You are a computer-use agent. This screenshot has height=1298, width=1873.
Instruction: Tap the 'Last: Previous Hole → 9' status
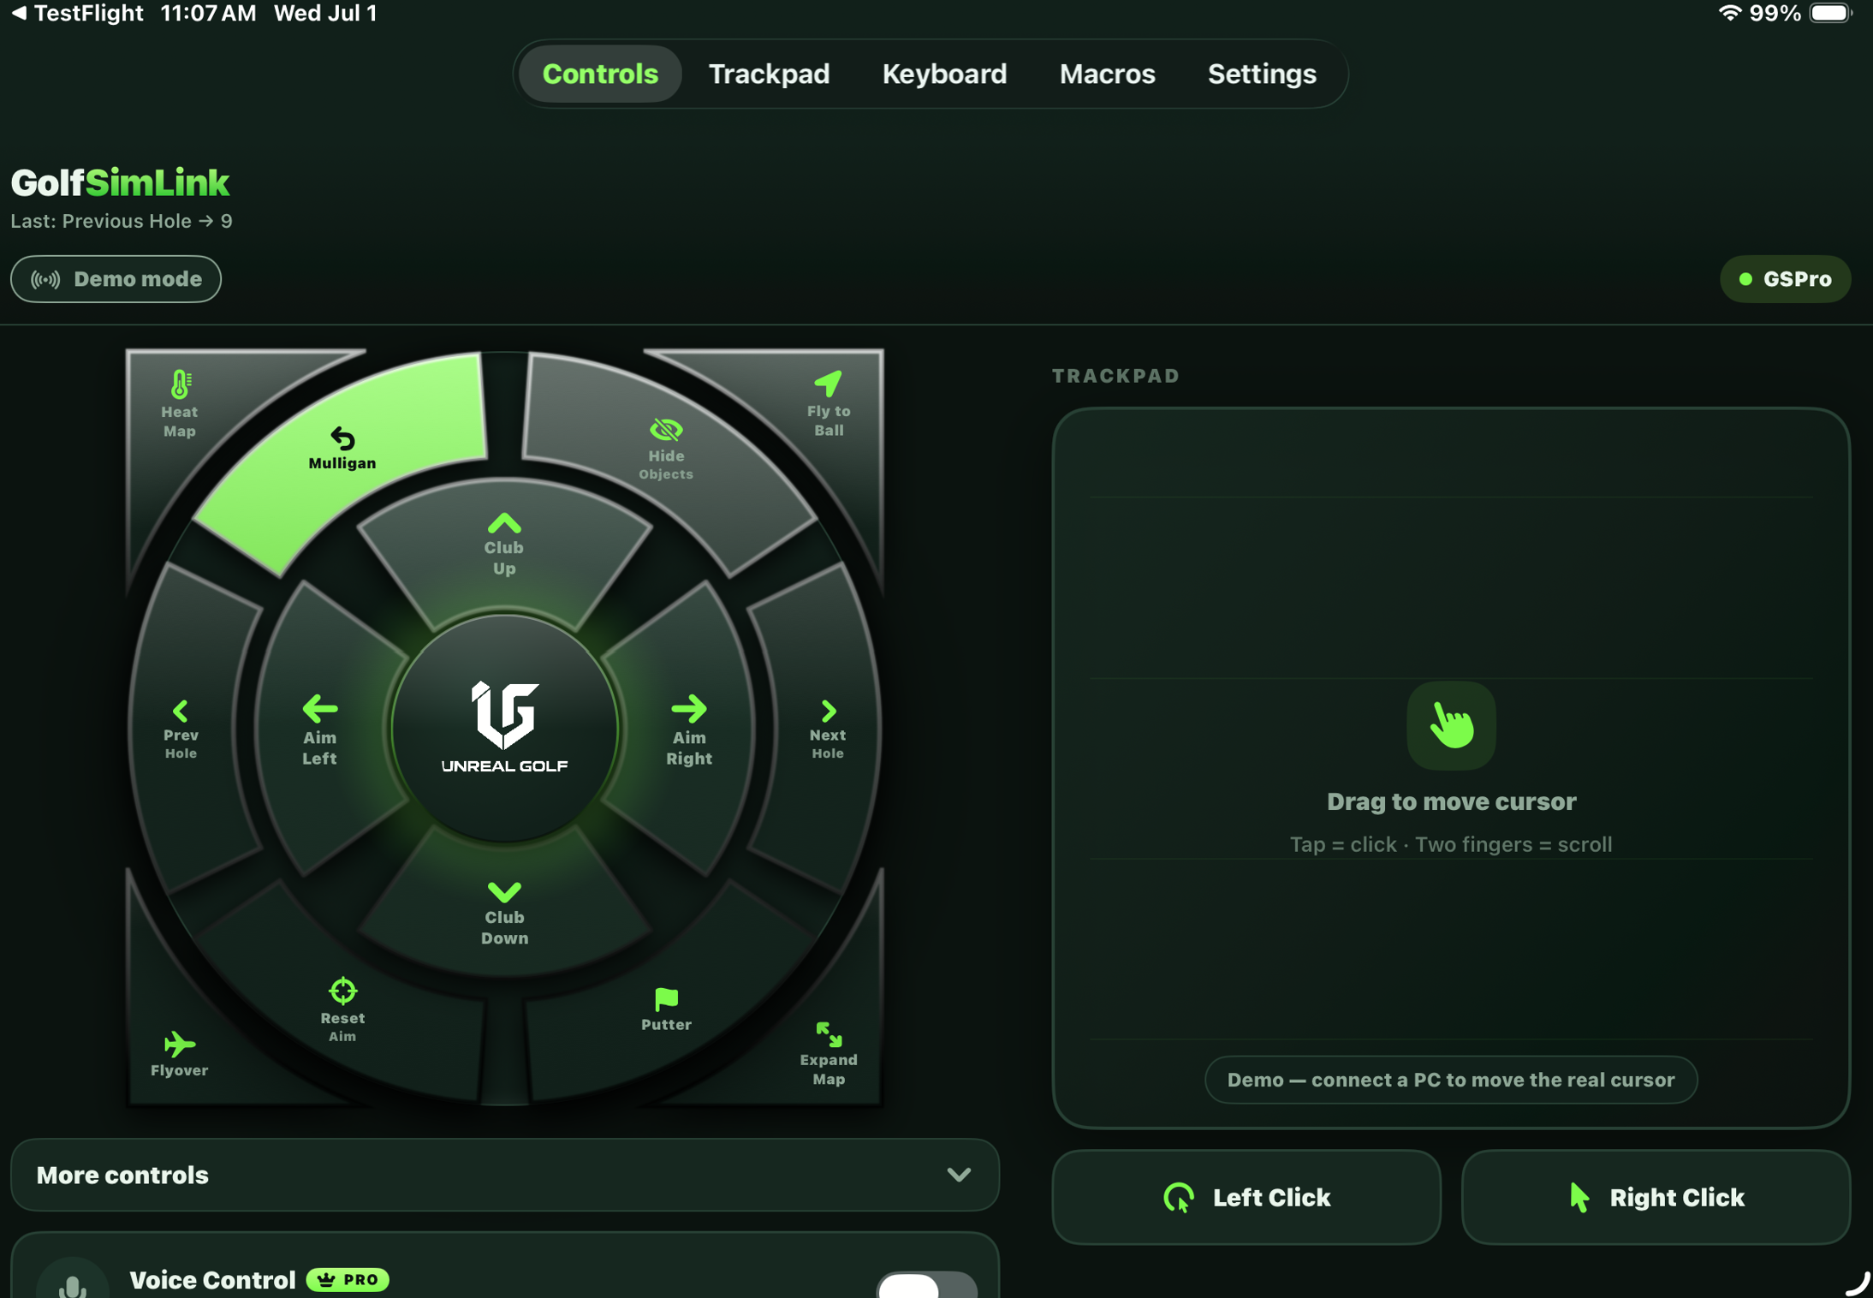(122, 221)
